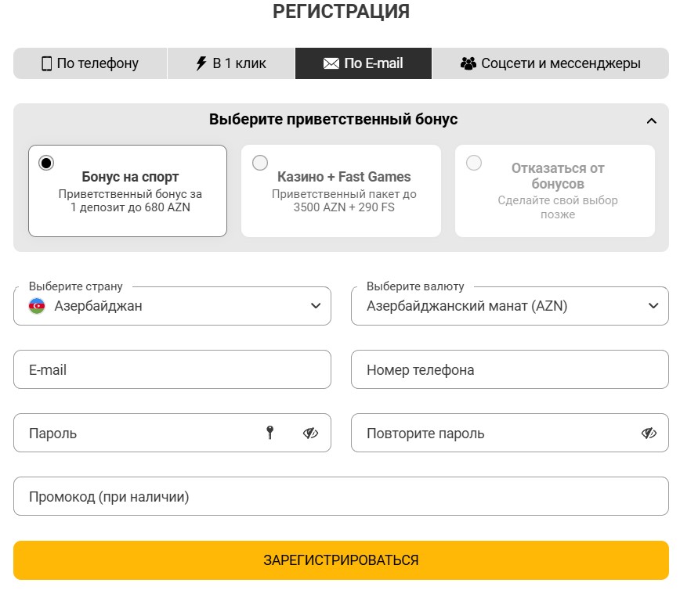Show password using eye icon in Пароль field

[x=311, y=433]
